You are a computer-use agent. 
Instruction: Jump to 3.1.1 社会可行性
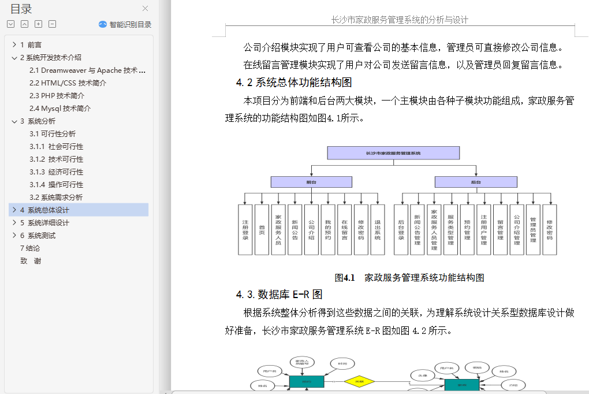click(57, 147)
